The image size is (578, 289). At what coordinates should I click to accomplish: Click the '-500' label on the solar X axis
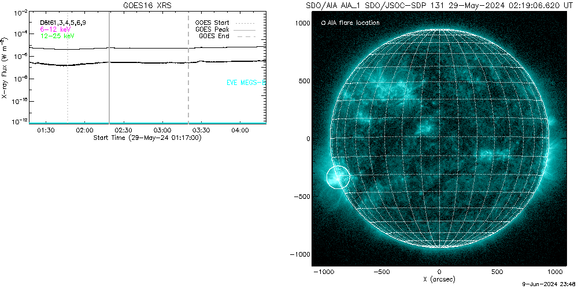[381, 272]
